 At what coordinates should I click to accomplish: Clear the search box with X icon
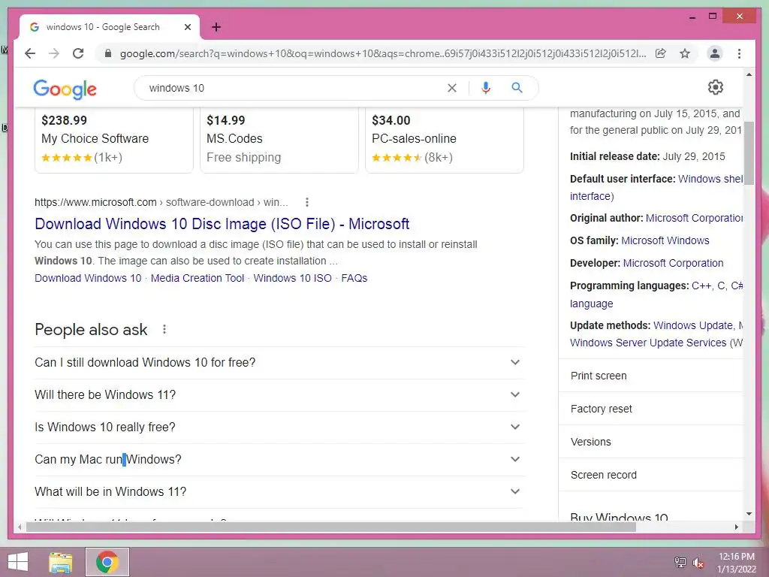[x=451, y=88]
